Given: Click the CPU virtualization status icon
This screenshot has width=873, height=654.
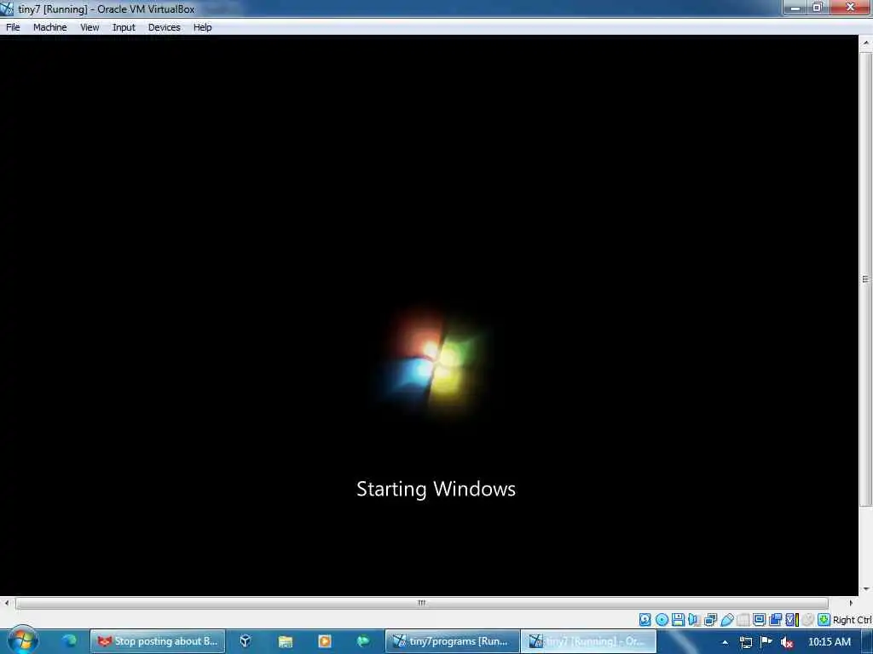Looking at the screenshot, I should (792, 620).
